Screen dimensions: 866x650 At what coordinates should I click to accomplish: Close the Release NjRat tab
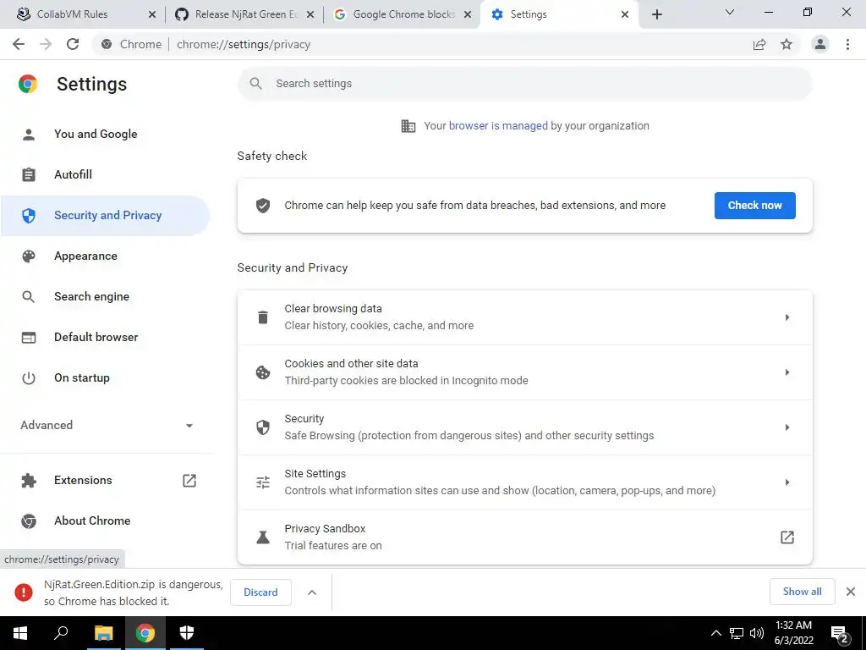(310, 14)
